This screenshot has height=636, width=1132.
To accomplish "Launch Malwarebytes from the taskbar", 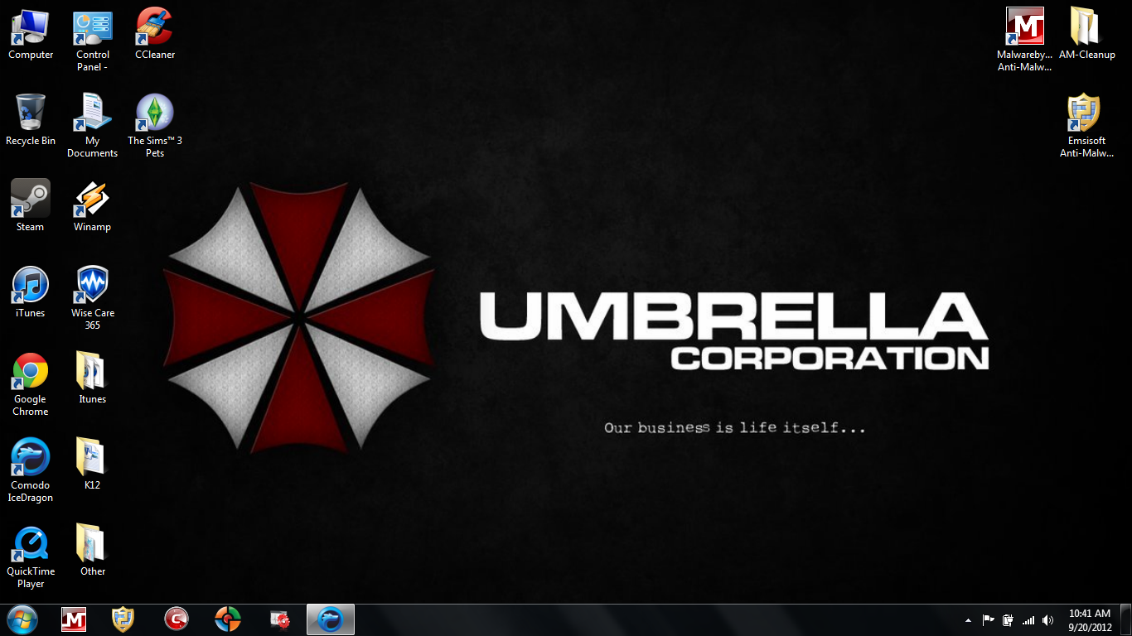I will (74, 619).
